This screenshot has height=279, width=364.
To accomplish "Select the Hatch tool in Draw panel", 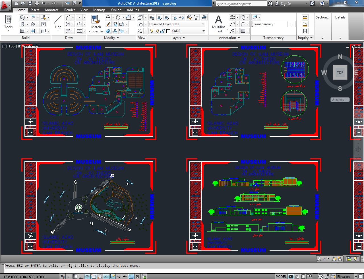I will click(x=79, y=31).
